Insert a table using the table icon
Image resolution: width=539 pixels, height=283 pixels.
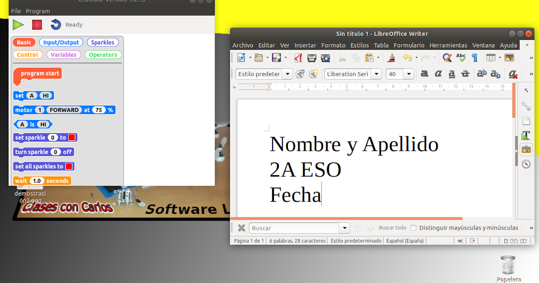(x=491, y=57)
